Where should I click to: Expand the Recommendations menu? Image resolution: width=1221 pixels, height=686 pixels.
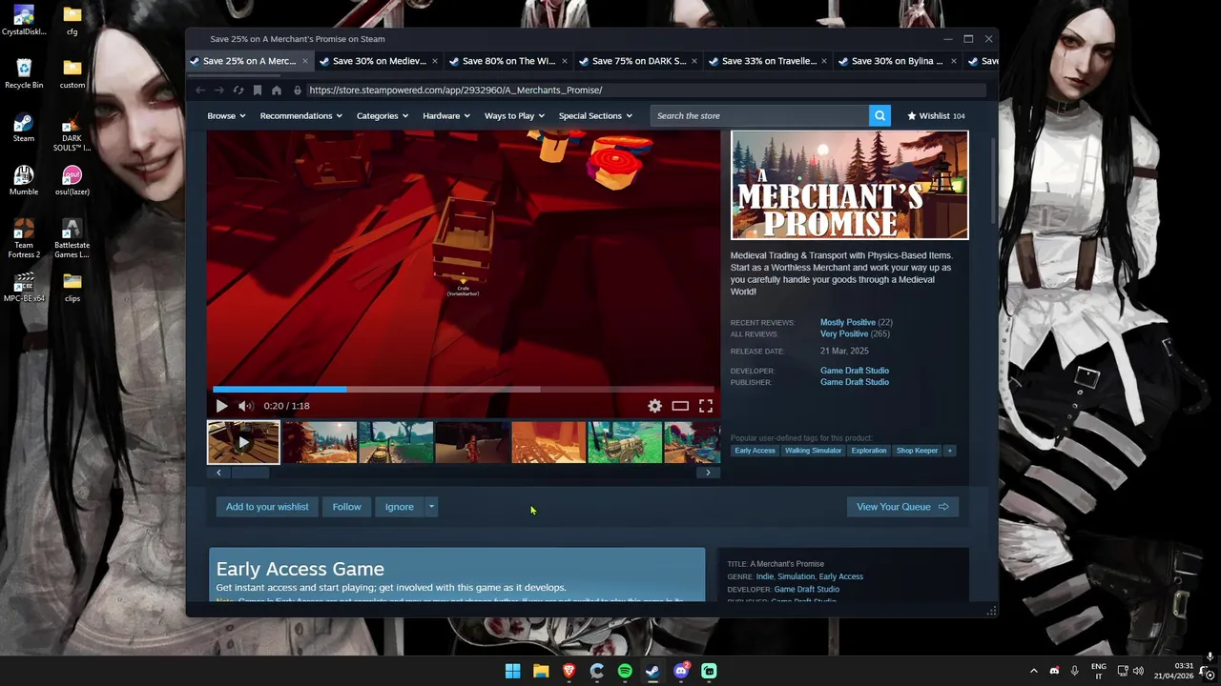301,115
